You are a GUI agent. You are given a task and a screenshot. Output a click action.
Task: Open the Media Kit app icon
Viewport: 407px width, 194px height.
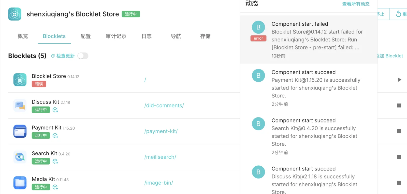[20, 183]
